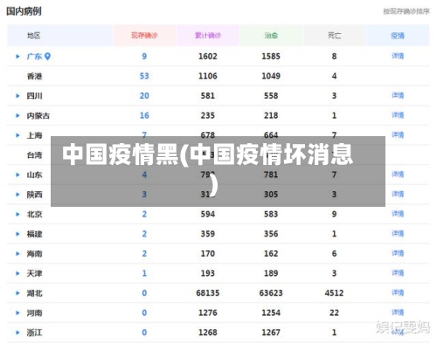The width and height of the screenshot is (437, 343).
Task: Open 详情 link for 天津
Action: (x=398, y=273)
